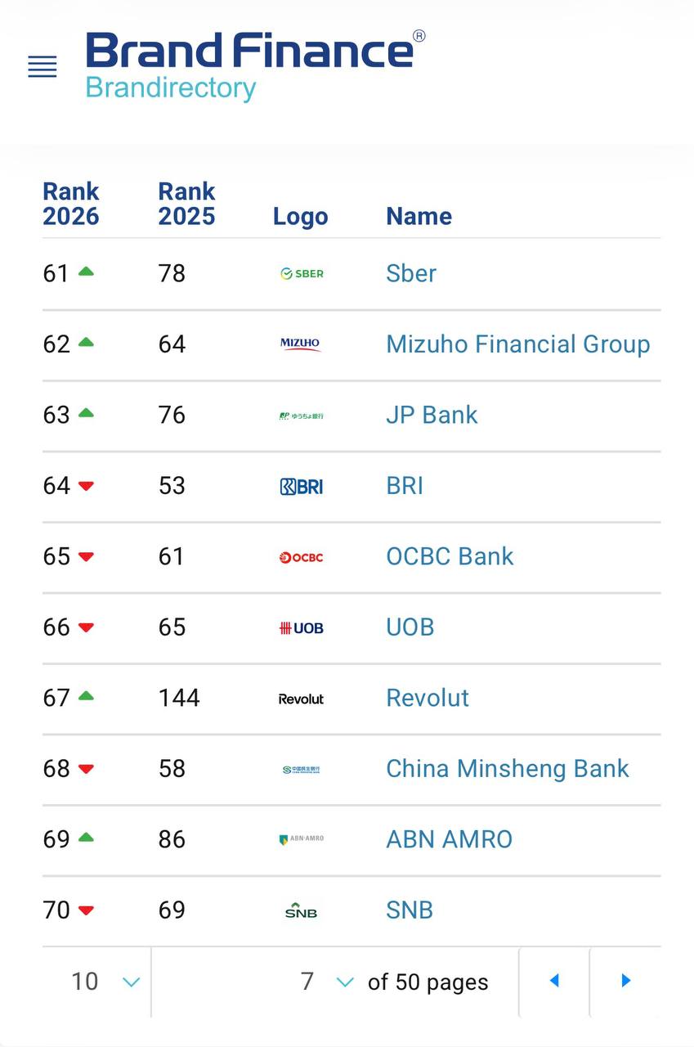Viewport: 694px width, 1047px height.
Task: Click the OCBC logo image
Action: [302, 557]
